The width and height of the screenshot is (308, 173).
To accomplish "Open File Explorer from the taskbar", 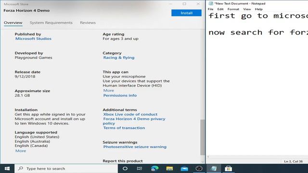I will point(169,169).
